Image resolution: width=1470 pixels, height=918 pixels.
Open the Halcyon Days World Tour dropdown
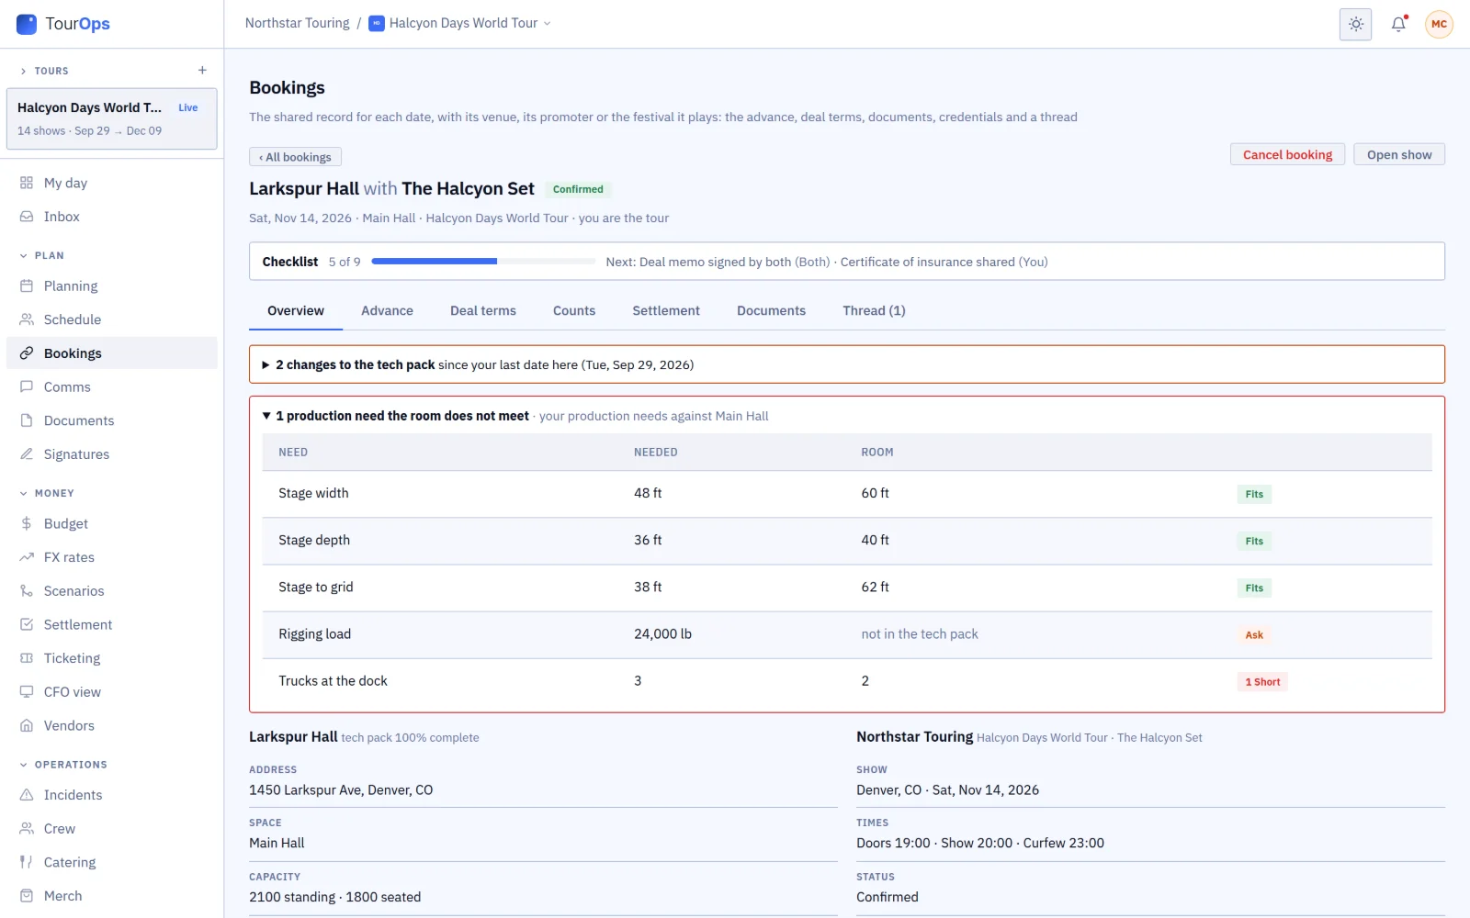click(460, 23)
